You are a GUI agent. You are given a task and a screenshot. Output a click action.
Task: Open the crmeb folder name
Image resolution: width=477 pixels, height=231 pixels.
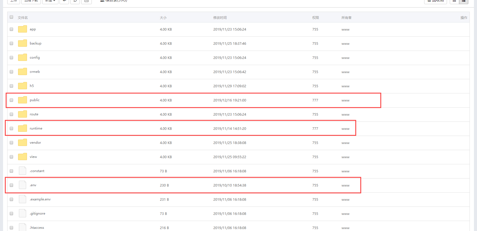tap(35, 72)
